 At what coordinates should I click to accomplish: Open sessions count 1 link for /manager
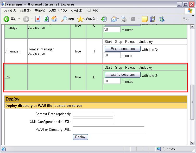click(x=94, y=51)
